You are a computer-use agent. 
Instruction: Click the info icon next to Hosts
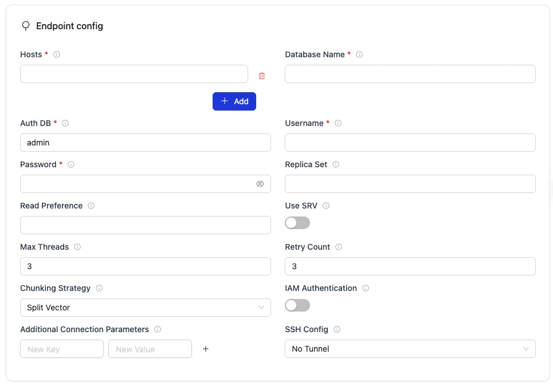pos(56,54)
